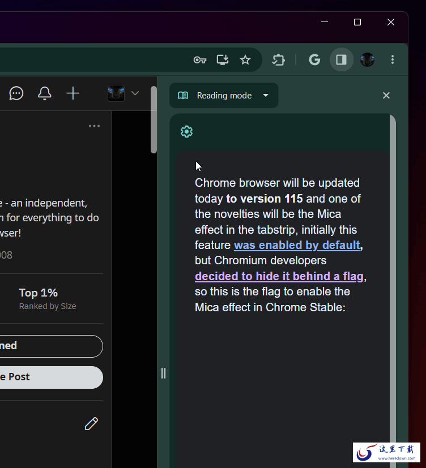Open the Extensions puzzle icon
Viewport: 426px width, 468px height.
coord(278,60)
